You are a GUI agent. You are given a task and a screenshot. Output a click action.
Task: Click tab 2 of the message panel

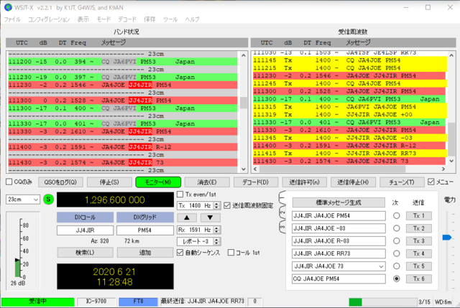[282, 213]
